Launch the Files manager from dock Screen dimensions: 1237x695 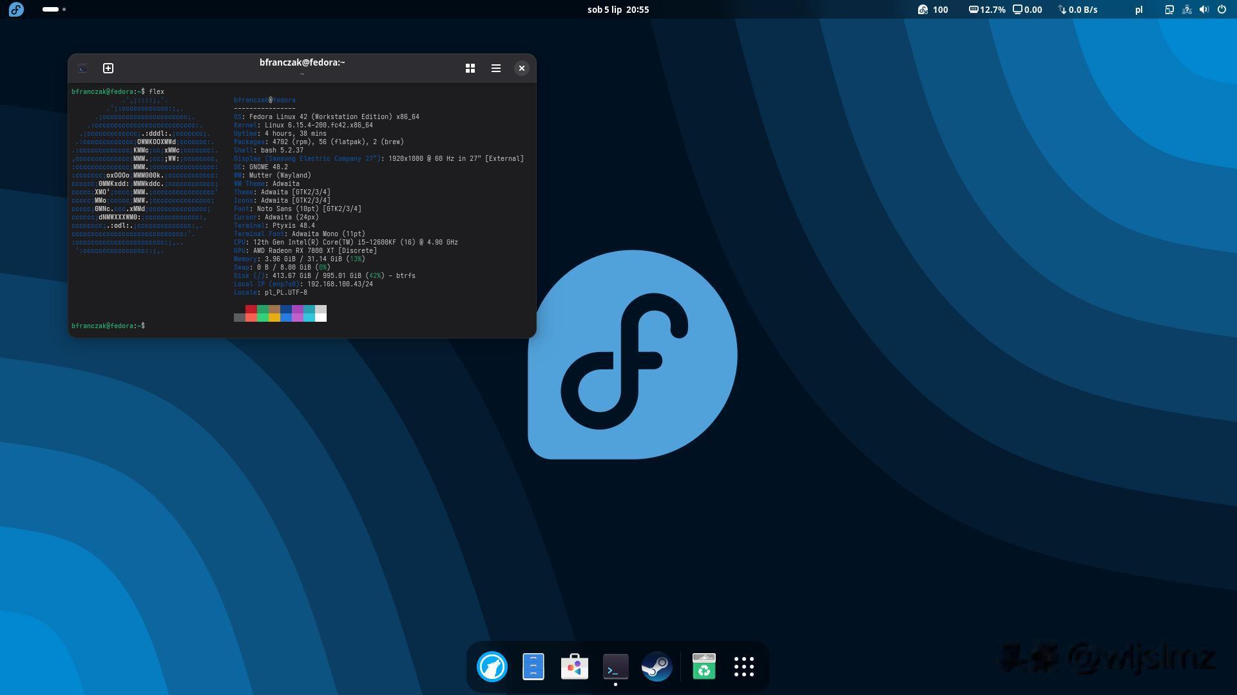pyautogui.click(x=533, y=667)
